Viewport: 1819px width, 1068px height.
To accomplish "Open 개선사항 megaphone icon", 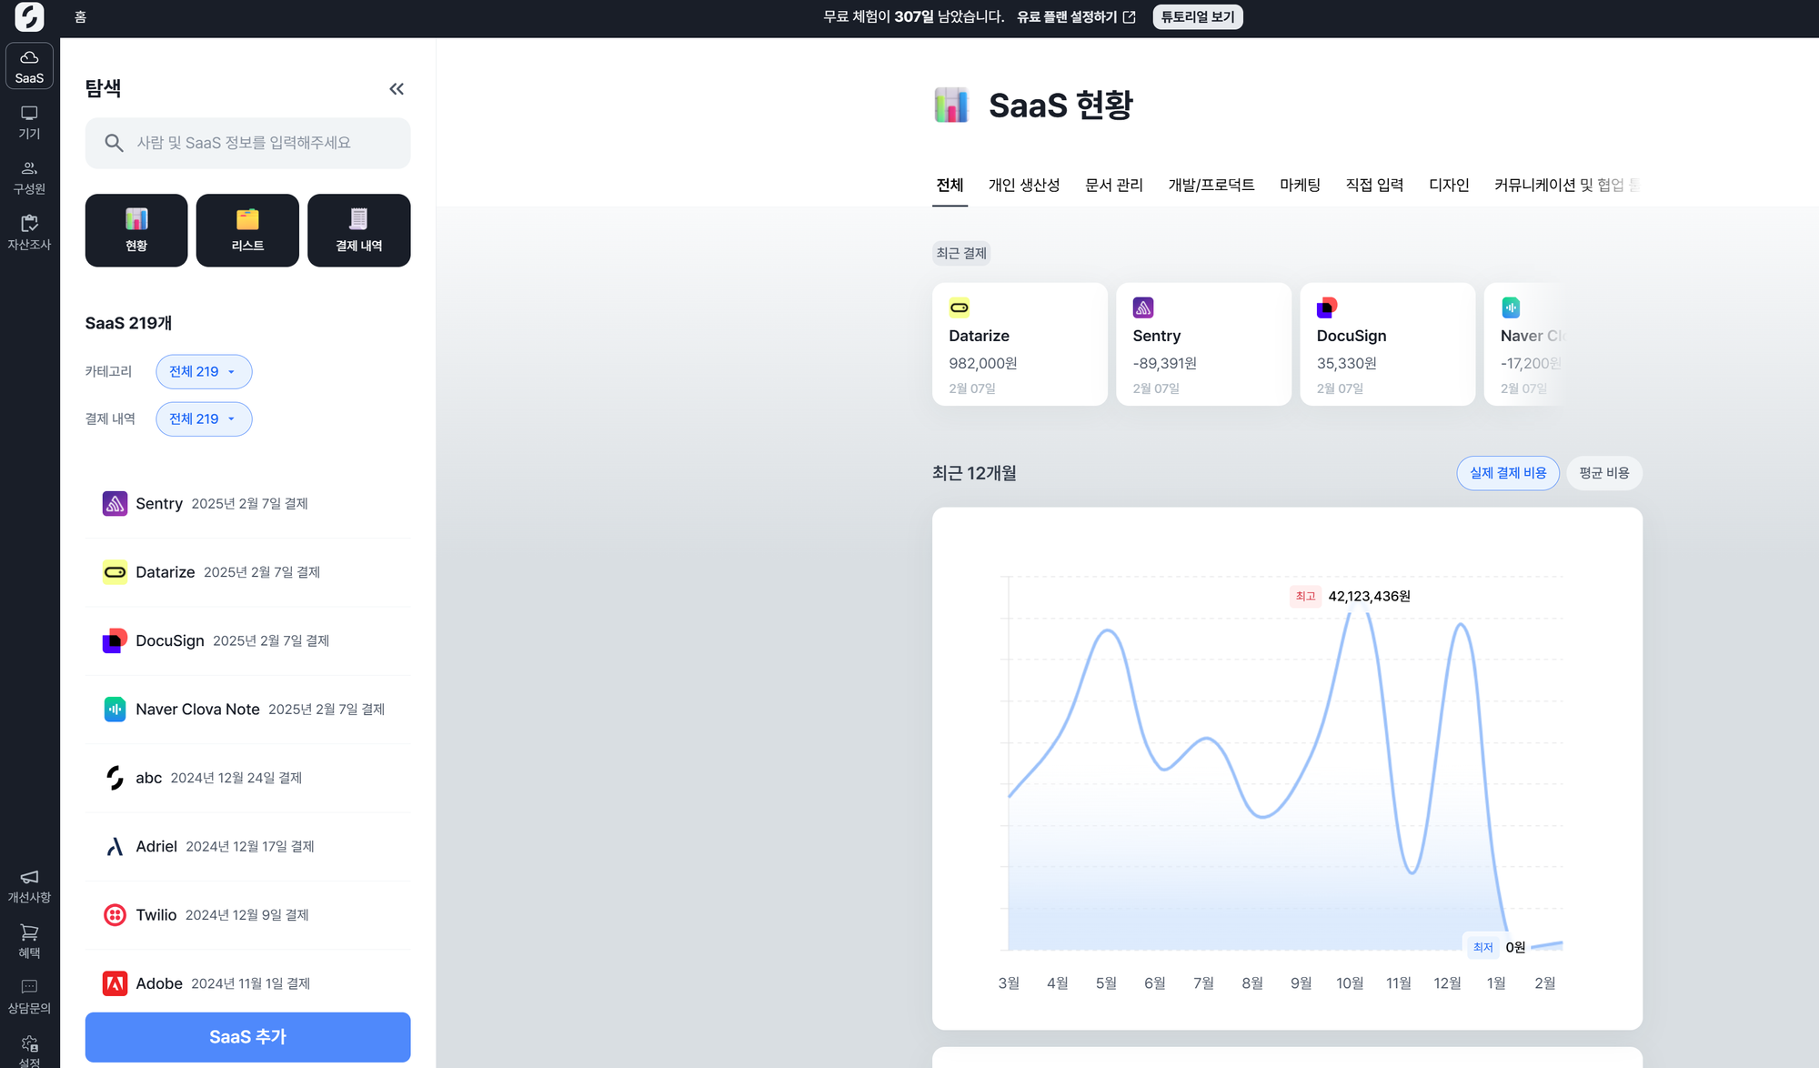I will point(29,886).
